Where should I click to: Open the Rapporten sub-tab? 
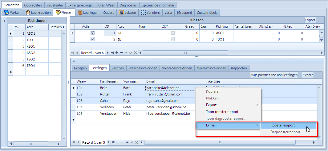click(x=239, y=68)
